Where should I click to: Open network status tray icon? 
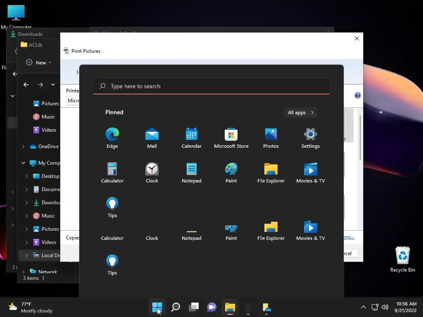click(x=375, y=307)
